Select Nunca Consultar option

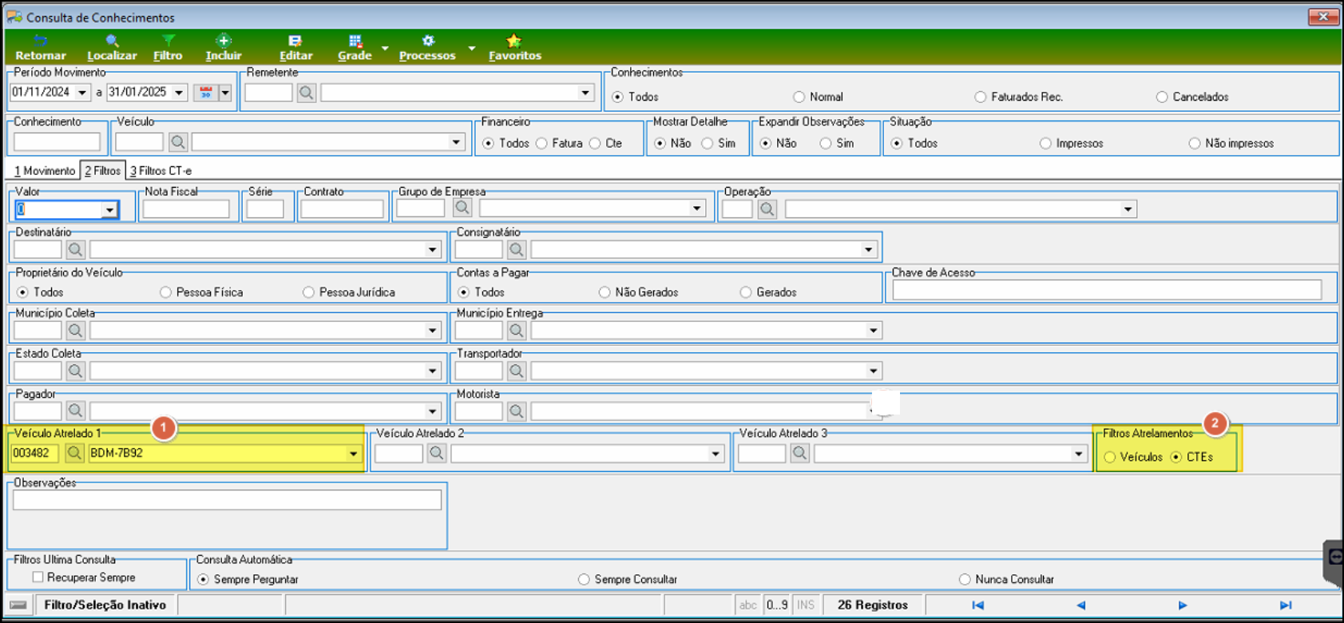point(965,579)
